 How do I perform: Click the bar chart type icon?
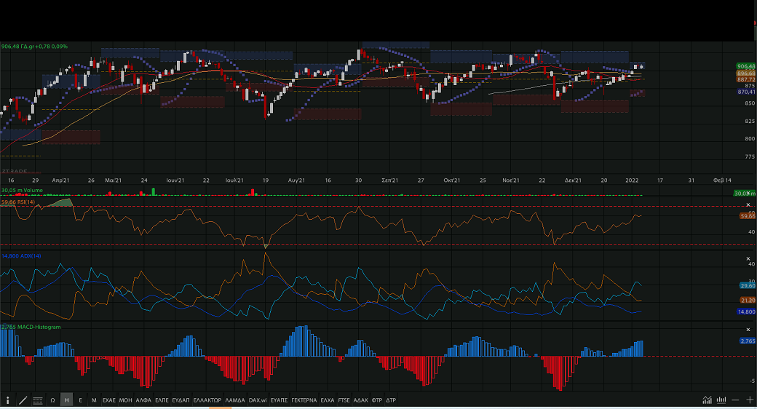tap(721, 400)
